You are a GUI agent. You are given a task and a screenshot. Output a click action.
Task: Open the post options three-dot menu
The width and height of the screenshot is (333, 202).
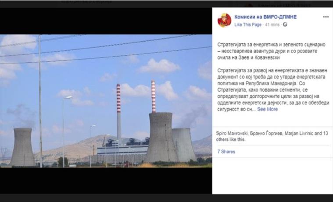point(326,17)
